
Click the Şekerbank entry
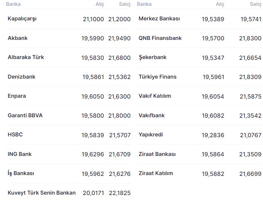152,57
